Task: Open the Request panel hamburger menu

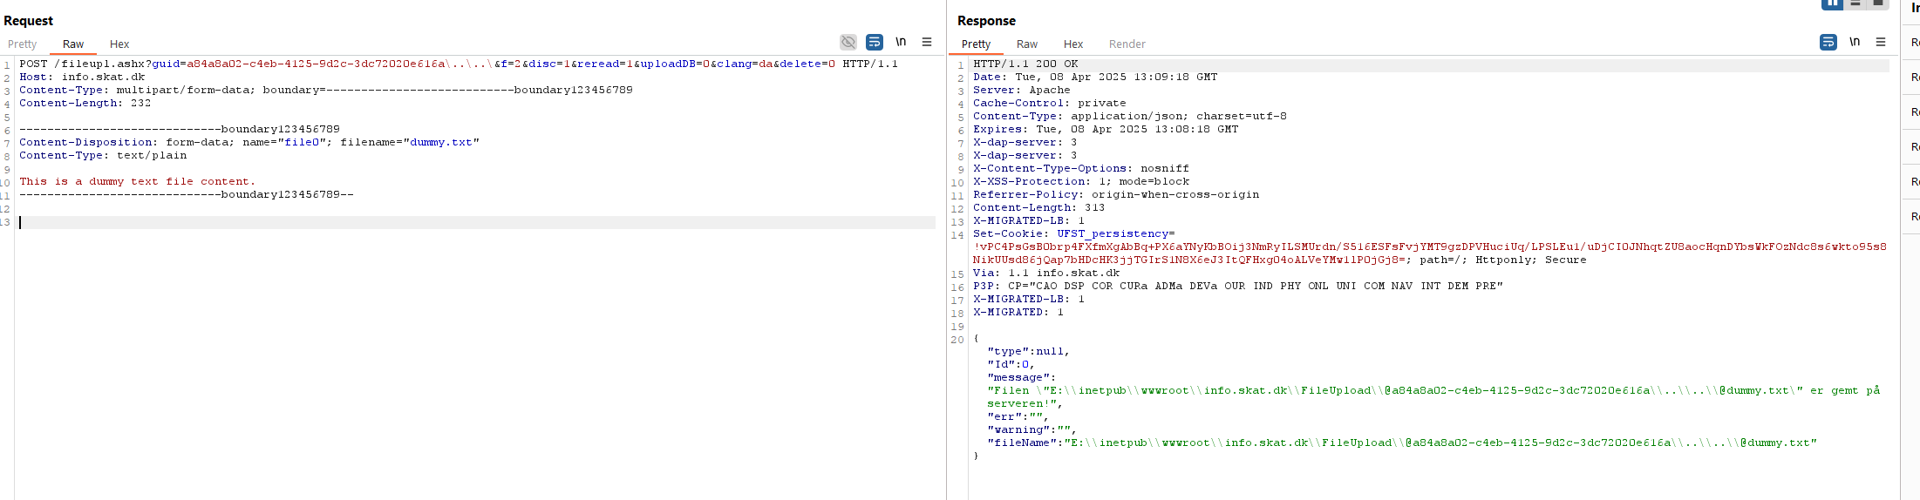Action: point(927,42)
